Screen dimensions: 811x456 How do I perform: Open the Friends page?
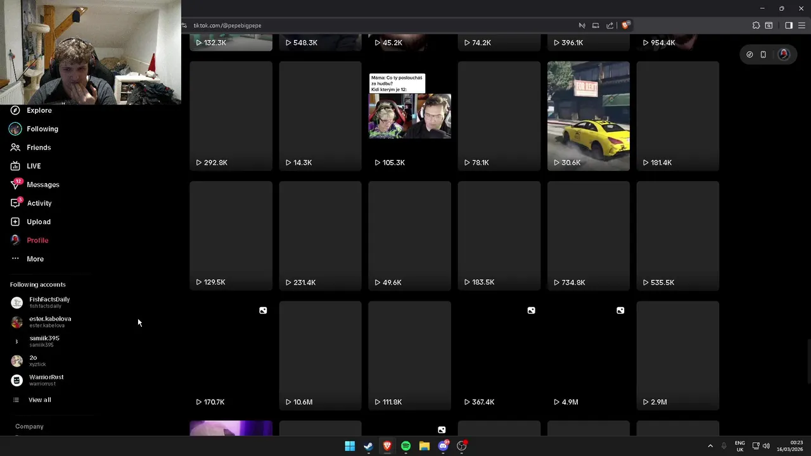pyautogui.click(x=39, y=148)
